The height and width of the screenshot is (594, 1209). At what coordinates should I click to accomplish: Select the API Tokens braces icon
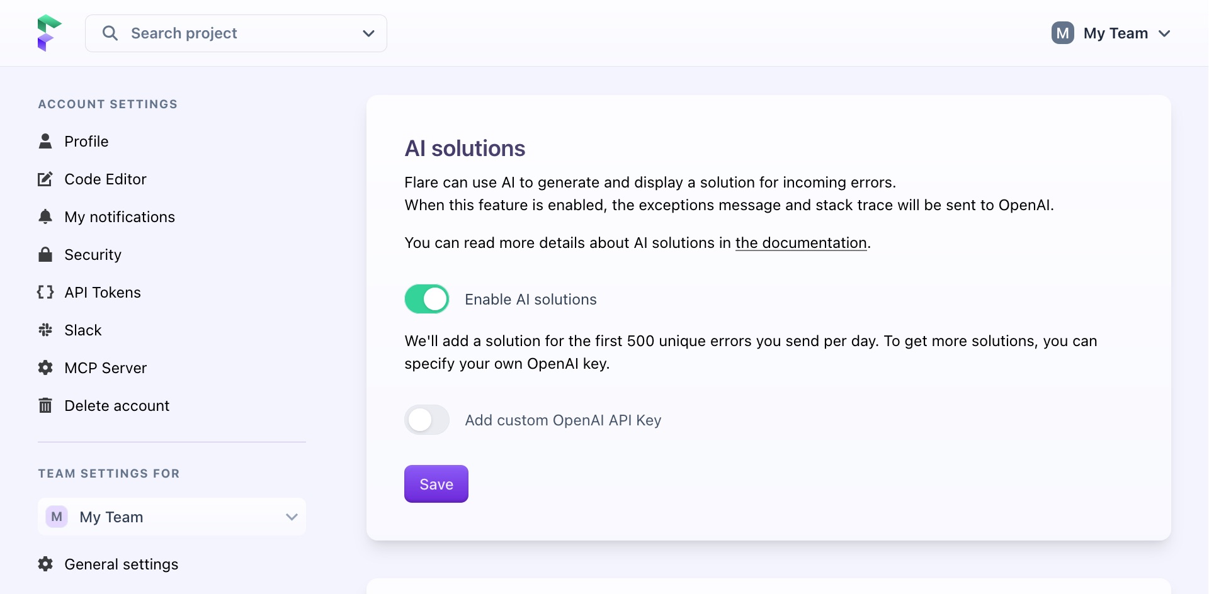(45, 292)
